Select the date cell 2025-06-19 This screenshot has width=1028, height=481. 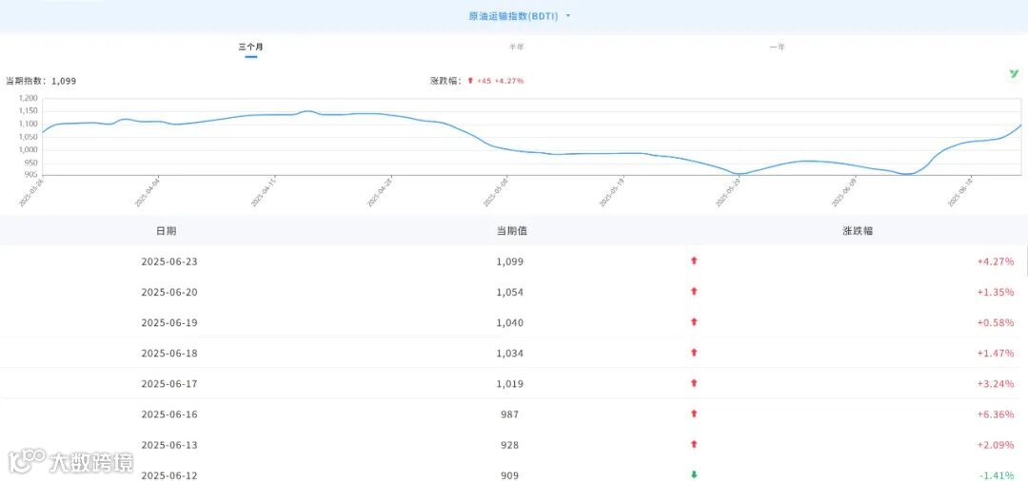[x=169, y=322]
